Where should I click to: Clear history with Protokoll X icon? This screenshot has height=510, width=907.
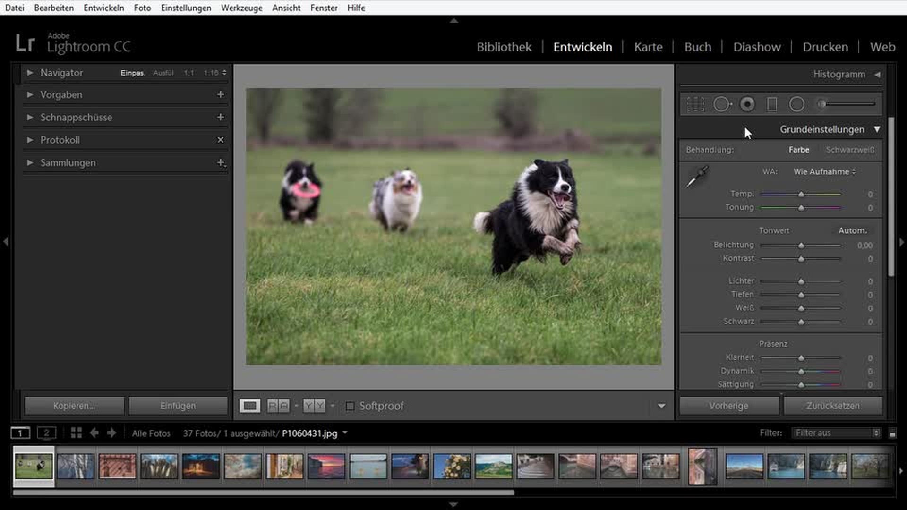coord(220,140)
